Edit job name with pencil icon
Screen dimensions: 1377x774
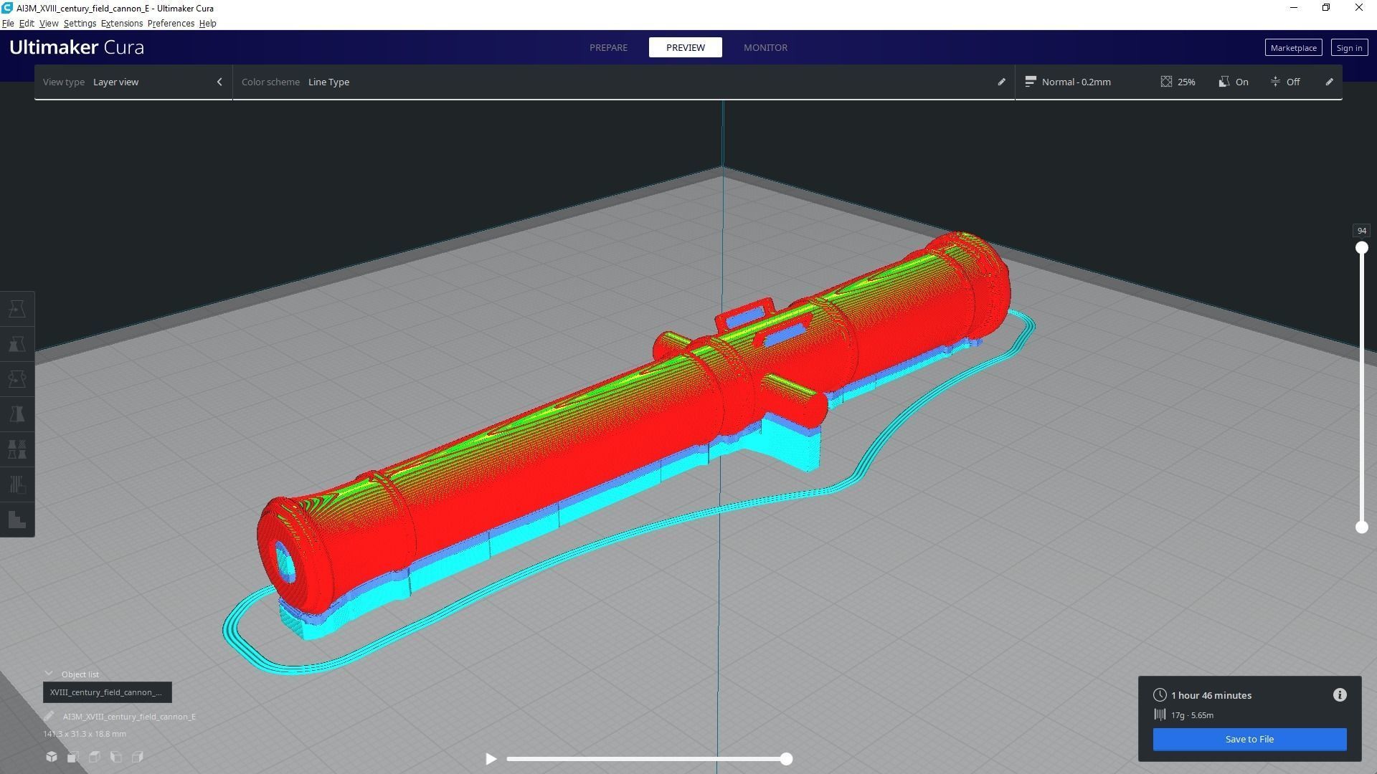point(49,717)
